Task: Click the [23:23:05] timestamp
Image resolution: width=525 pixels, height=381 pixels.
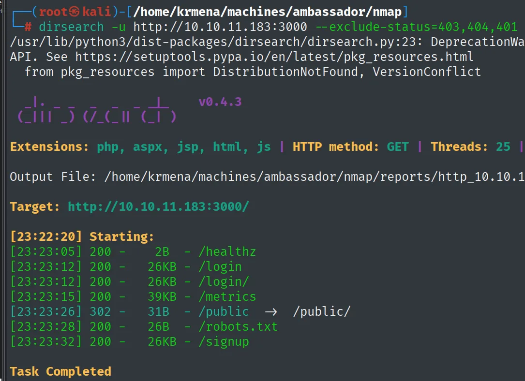Action: (x=46, y=251)
